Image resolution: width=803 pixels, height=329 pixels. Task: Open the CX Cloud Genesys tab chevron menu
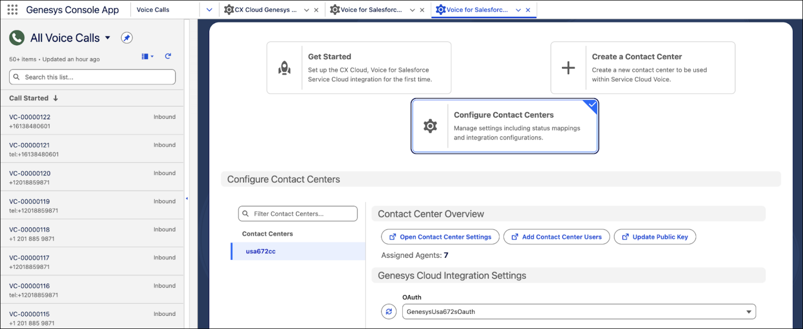(306, 10)
